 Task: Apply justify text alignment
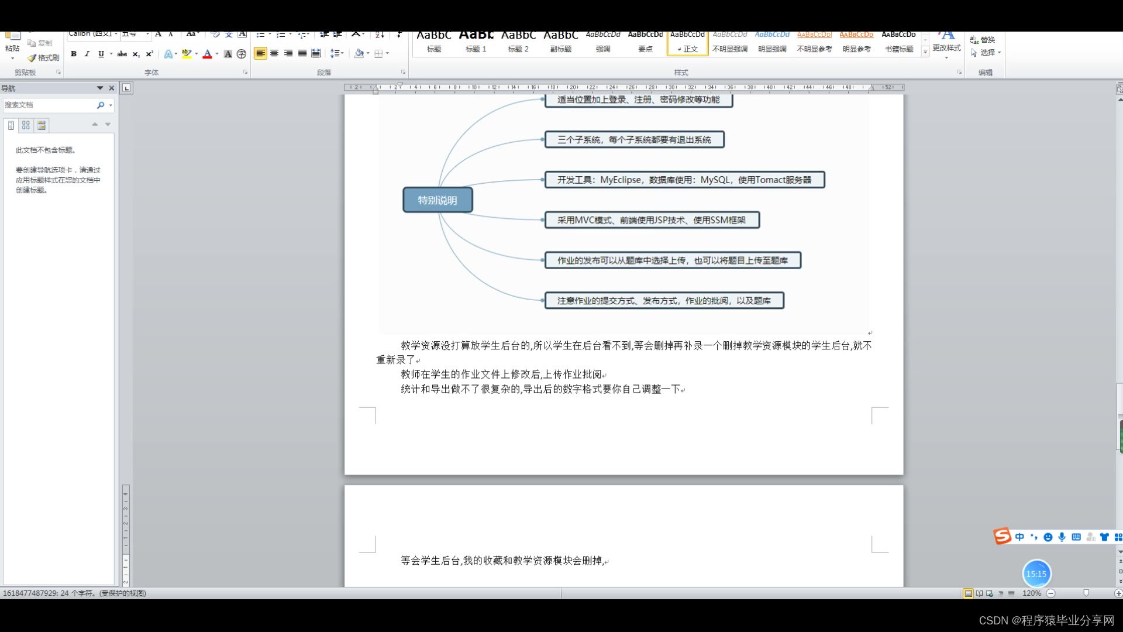pyautogui.click(x=302, y=53)
